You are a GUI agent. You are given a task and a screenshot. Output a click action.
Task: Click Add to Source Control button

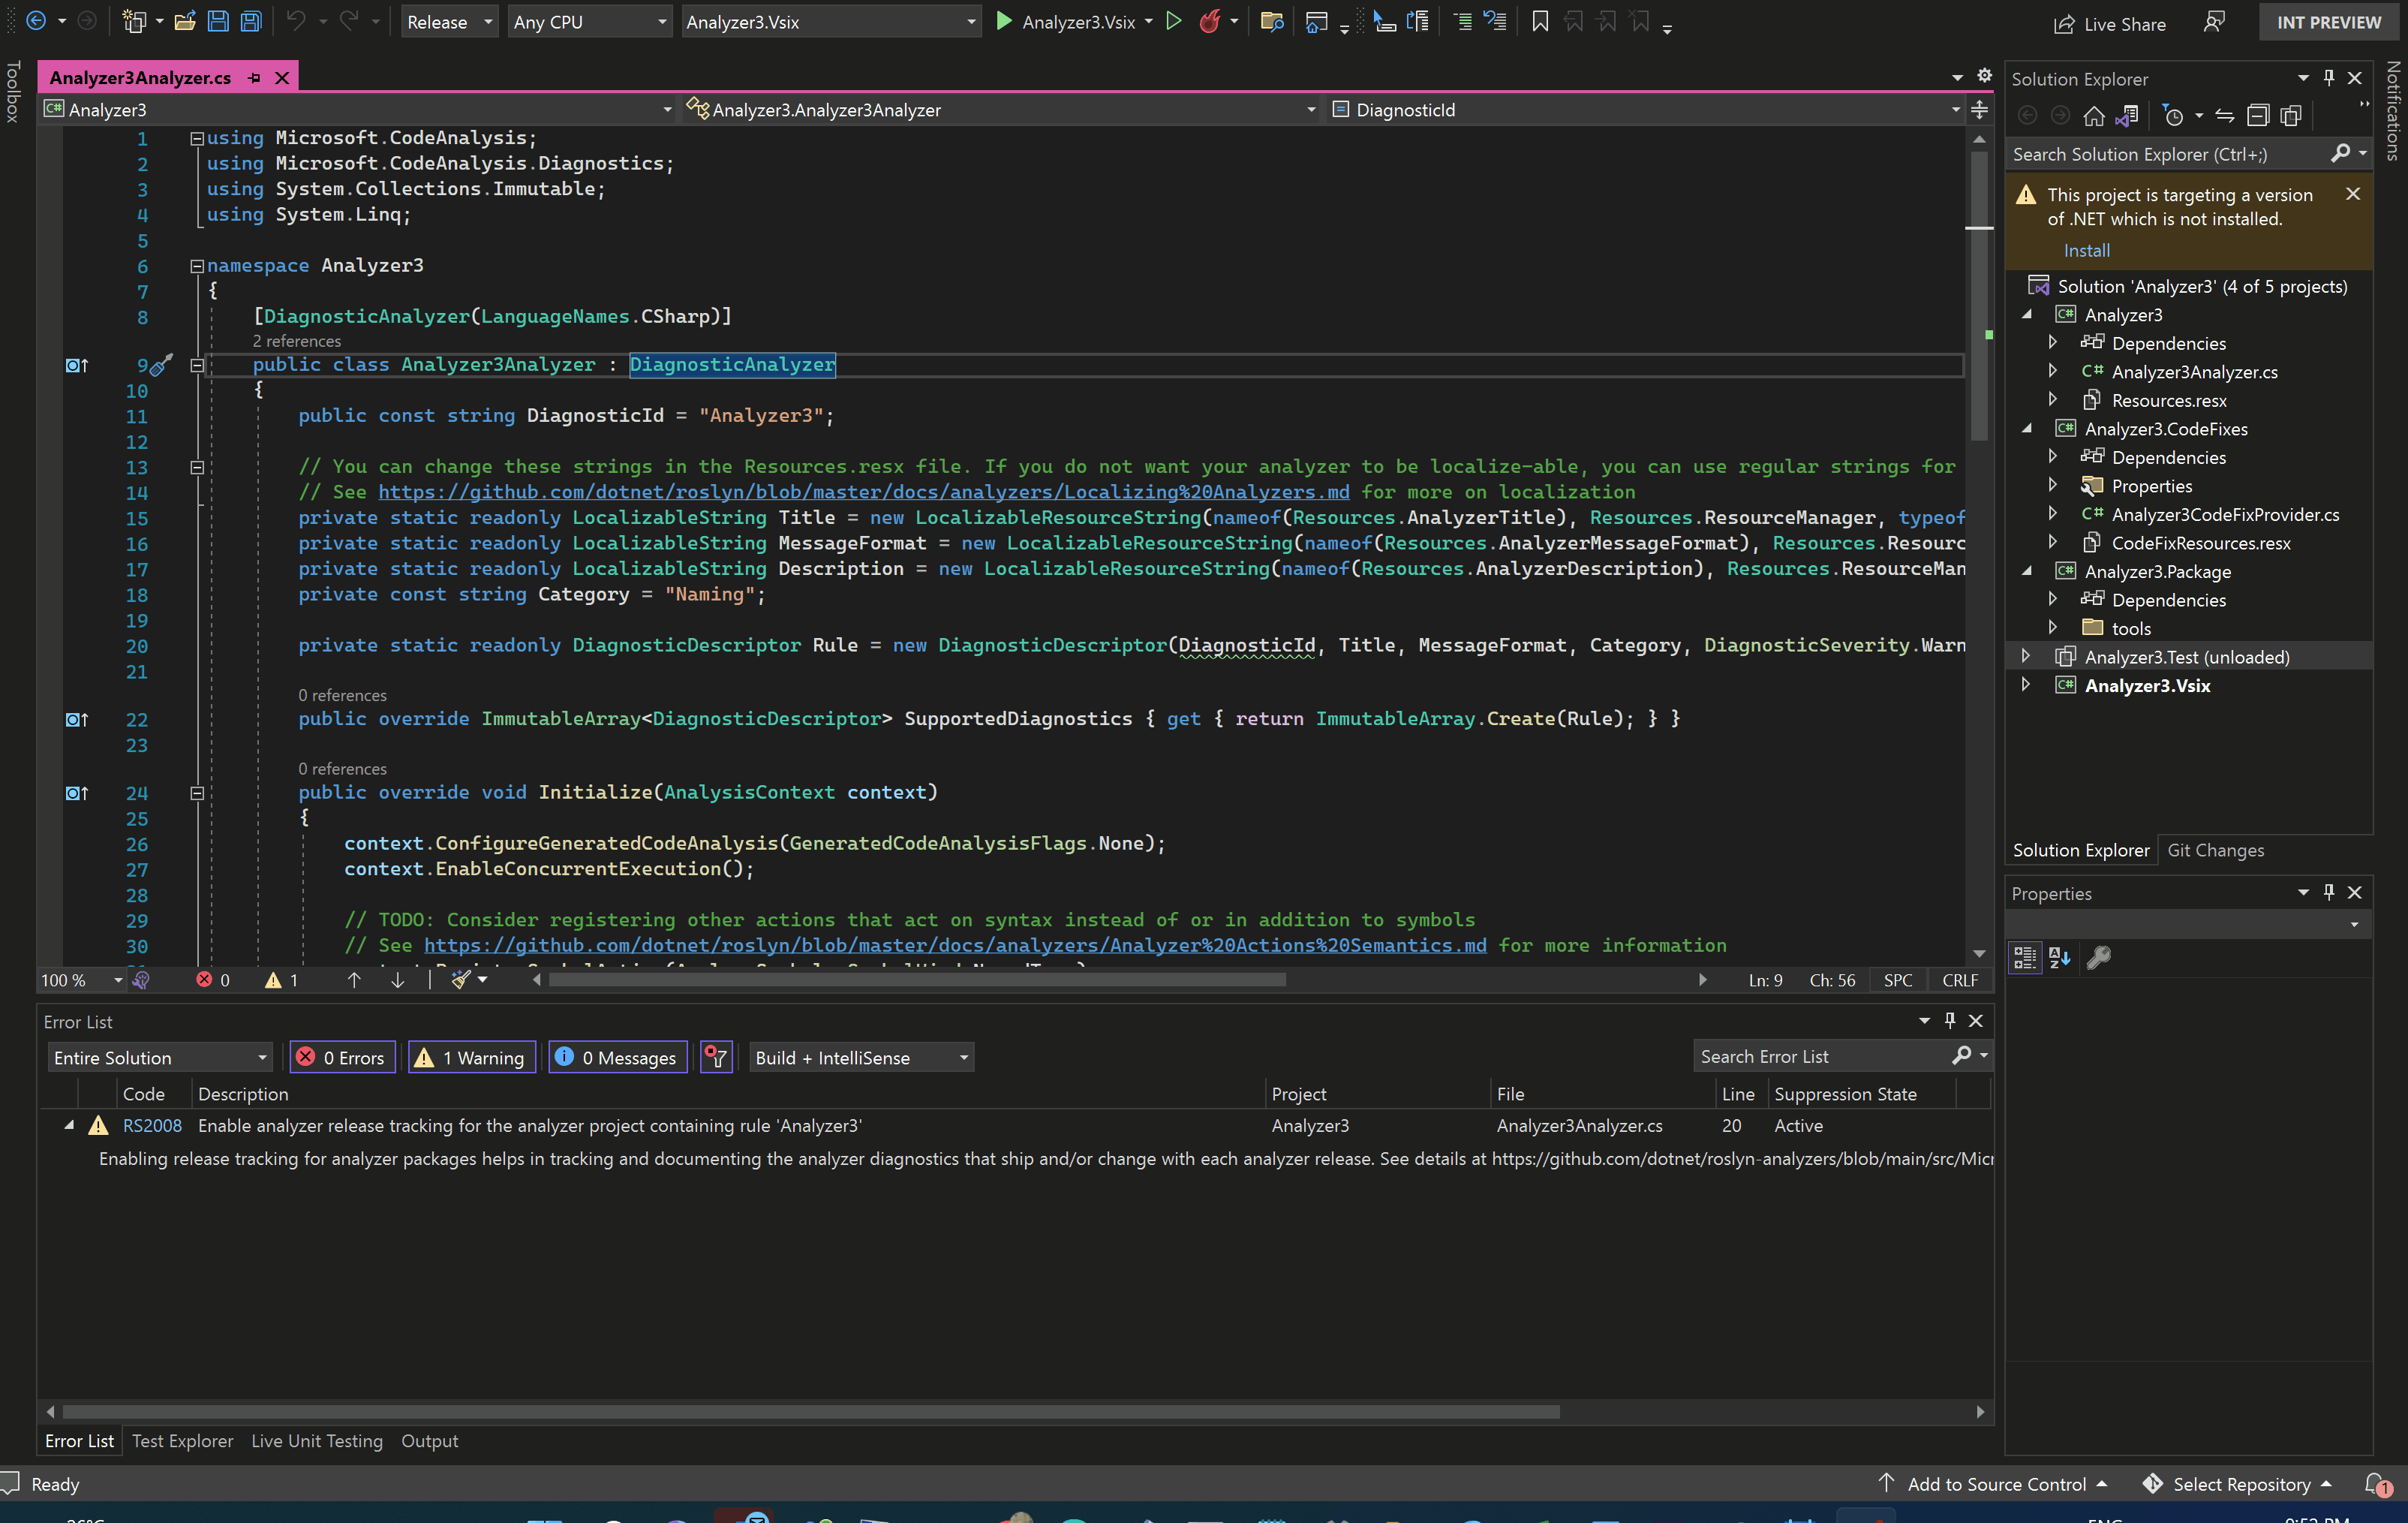(1994, 1485)
